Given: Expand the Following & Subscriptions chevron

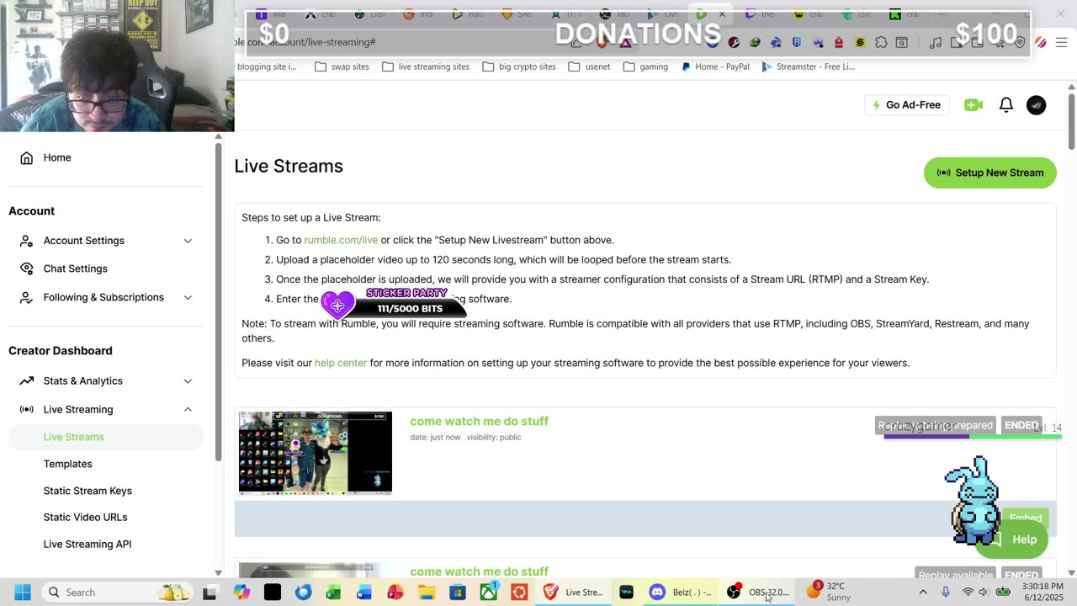Looking at the screenshot, I should (x=188, y=297).
